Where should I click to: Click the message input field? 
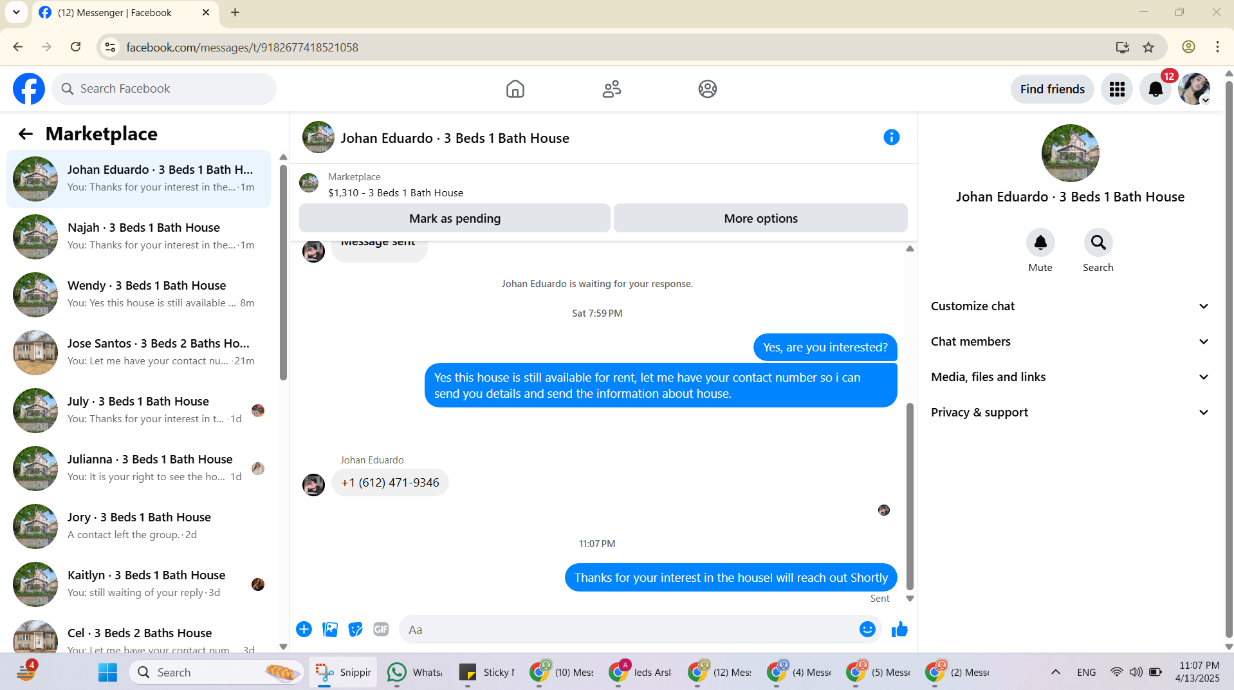(627, 629)
